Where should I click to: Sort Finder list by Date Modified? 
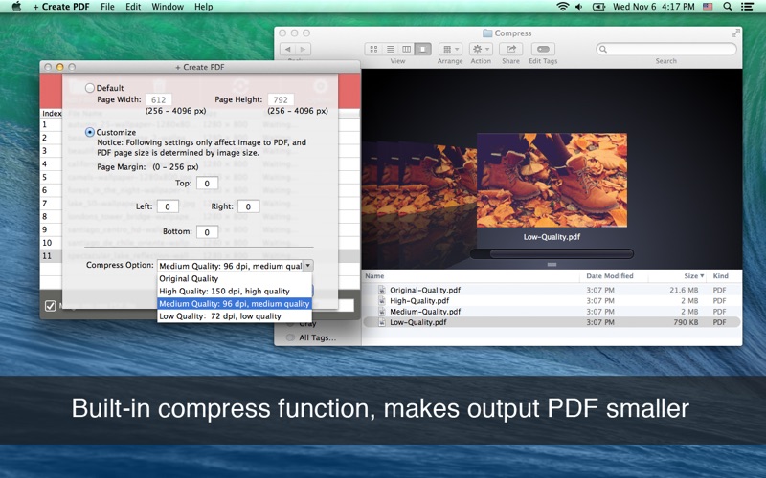coord(614,276)
